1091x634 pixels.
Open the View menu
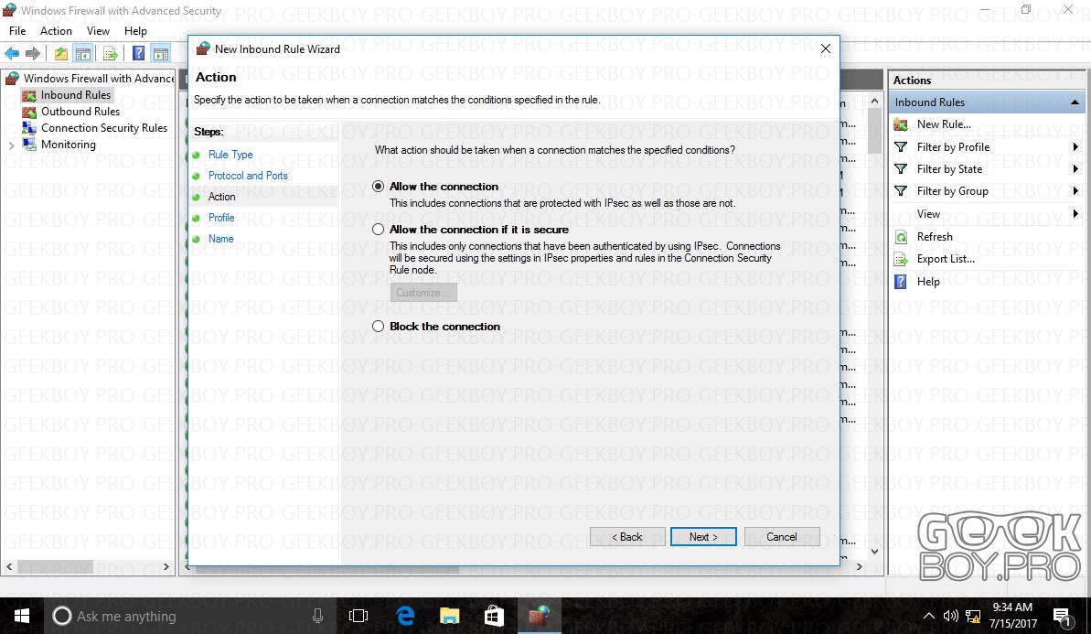(98, 30)
